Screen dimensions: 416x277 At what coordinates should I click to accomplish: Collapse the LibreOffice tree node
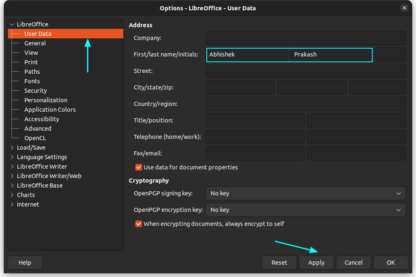coord(12,24)
